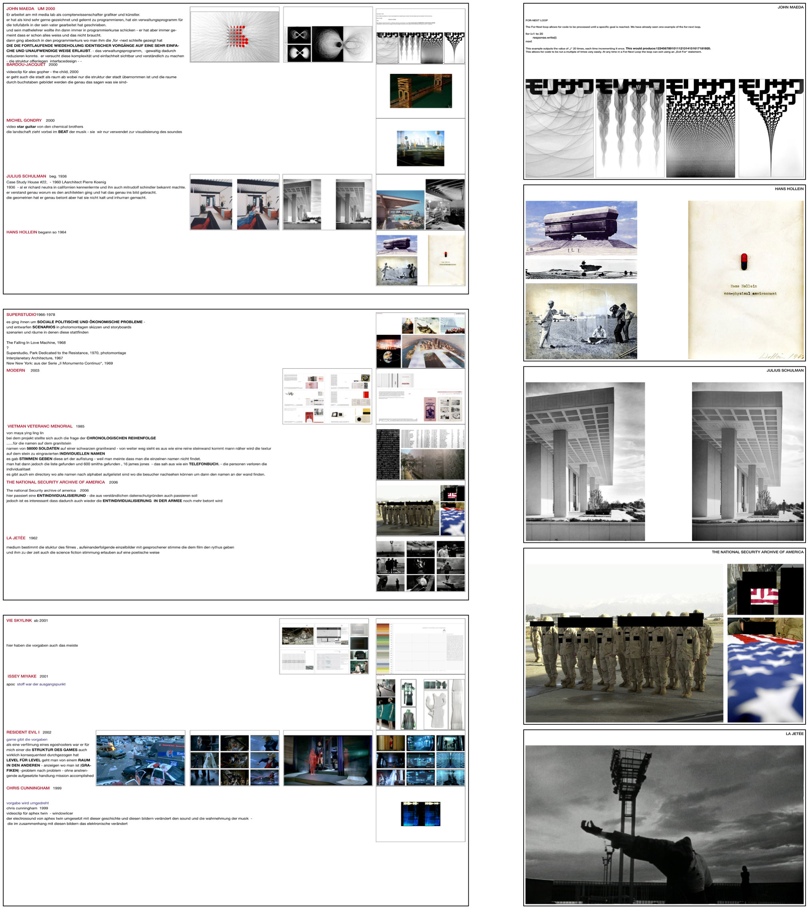Open the Star Guitar industrial landscape thumbnail
This screenshot has width=808, height=912.
(421, 148)
